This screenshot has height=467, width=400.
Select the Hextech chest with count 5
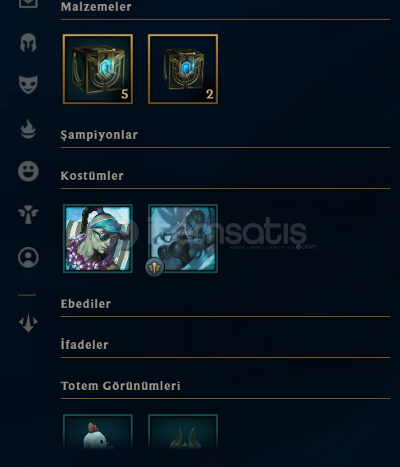(x=98, y=69)
